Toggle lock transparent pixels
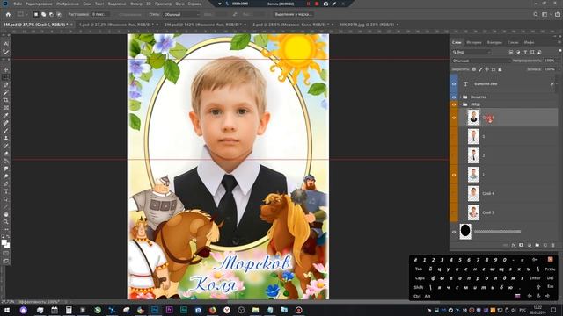563x316 pixels. tap(474, 69)
